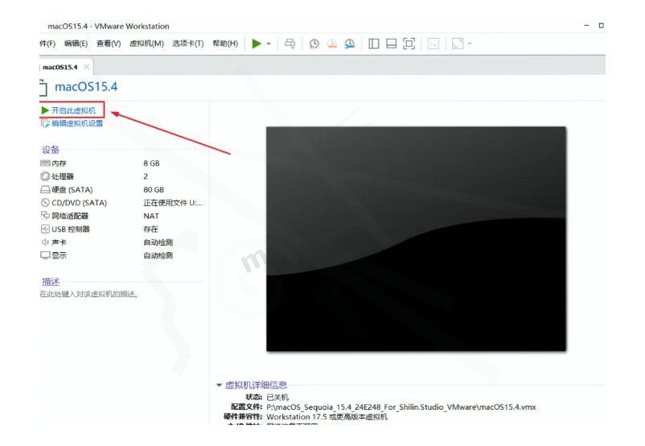
Task: Click the 存在 USB controller value
Action: click(x=150, y=229)
